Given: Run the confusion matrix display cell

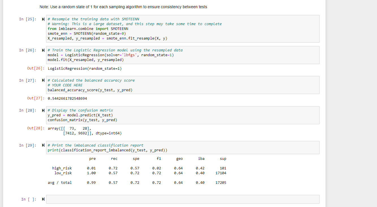Looking at the screenshot, I should (x=43, y=110).
